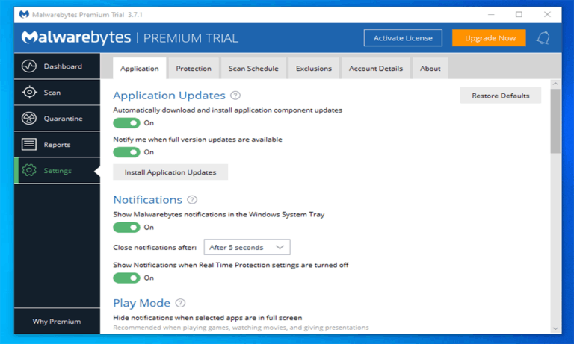Click Restore Defaults button

pos(501,96)
